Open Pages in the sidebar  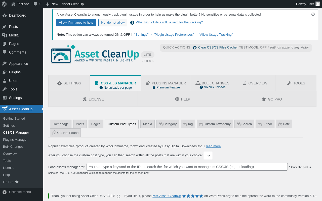[22, 44]
